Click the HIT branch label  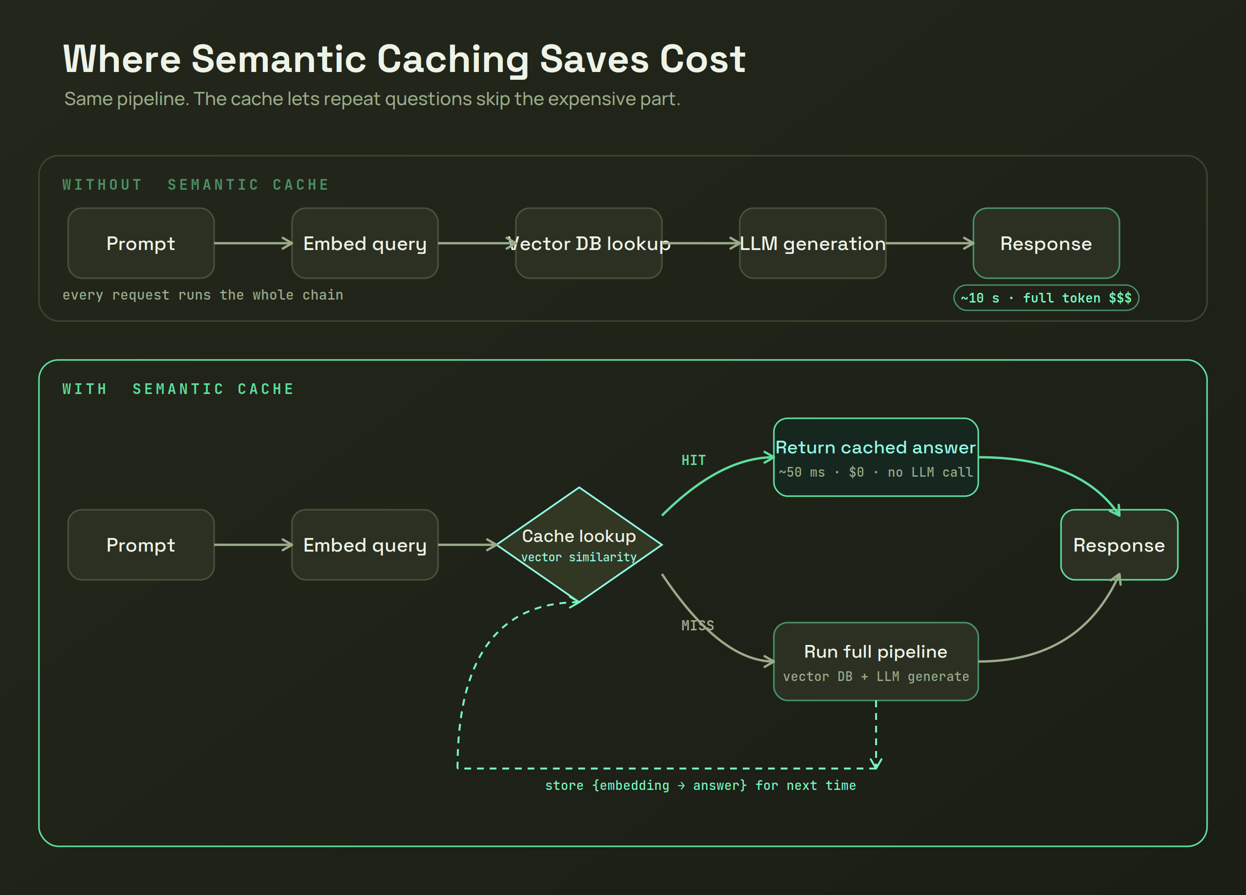click(x=693, y=461)
